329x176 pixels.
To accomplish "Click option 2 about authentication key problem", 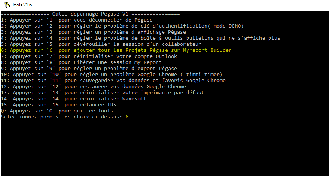I will tap(122, 26).
